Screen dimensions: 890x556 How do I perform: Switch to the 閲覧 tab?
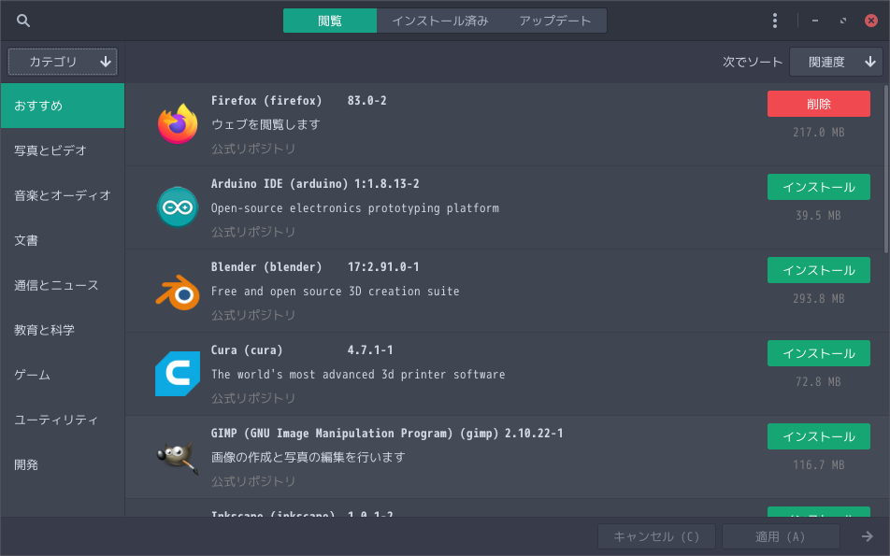click(x=330, y=21)
